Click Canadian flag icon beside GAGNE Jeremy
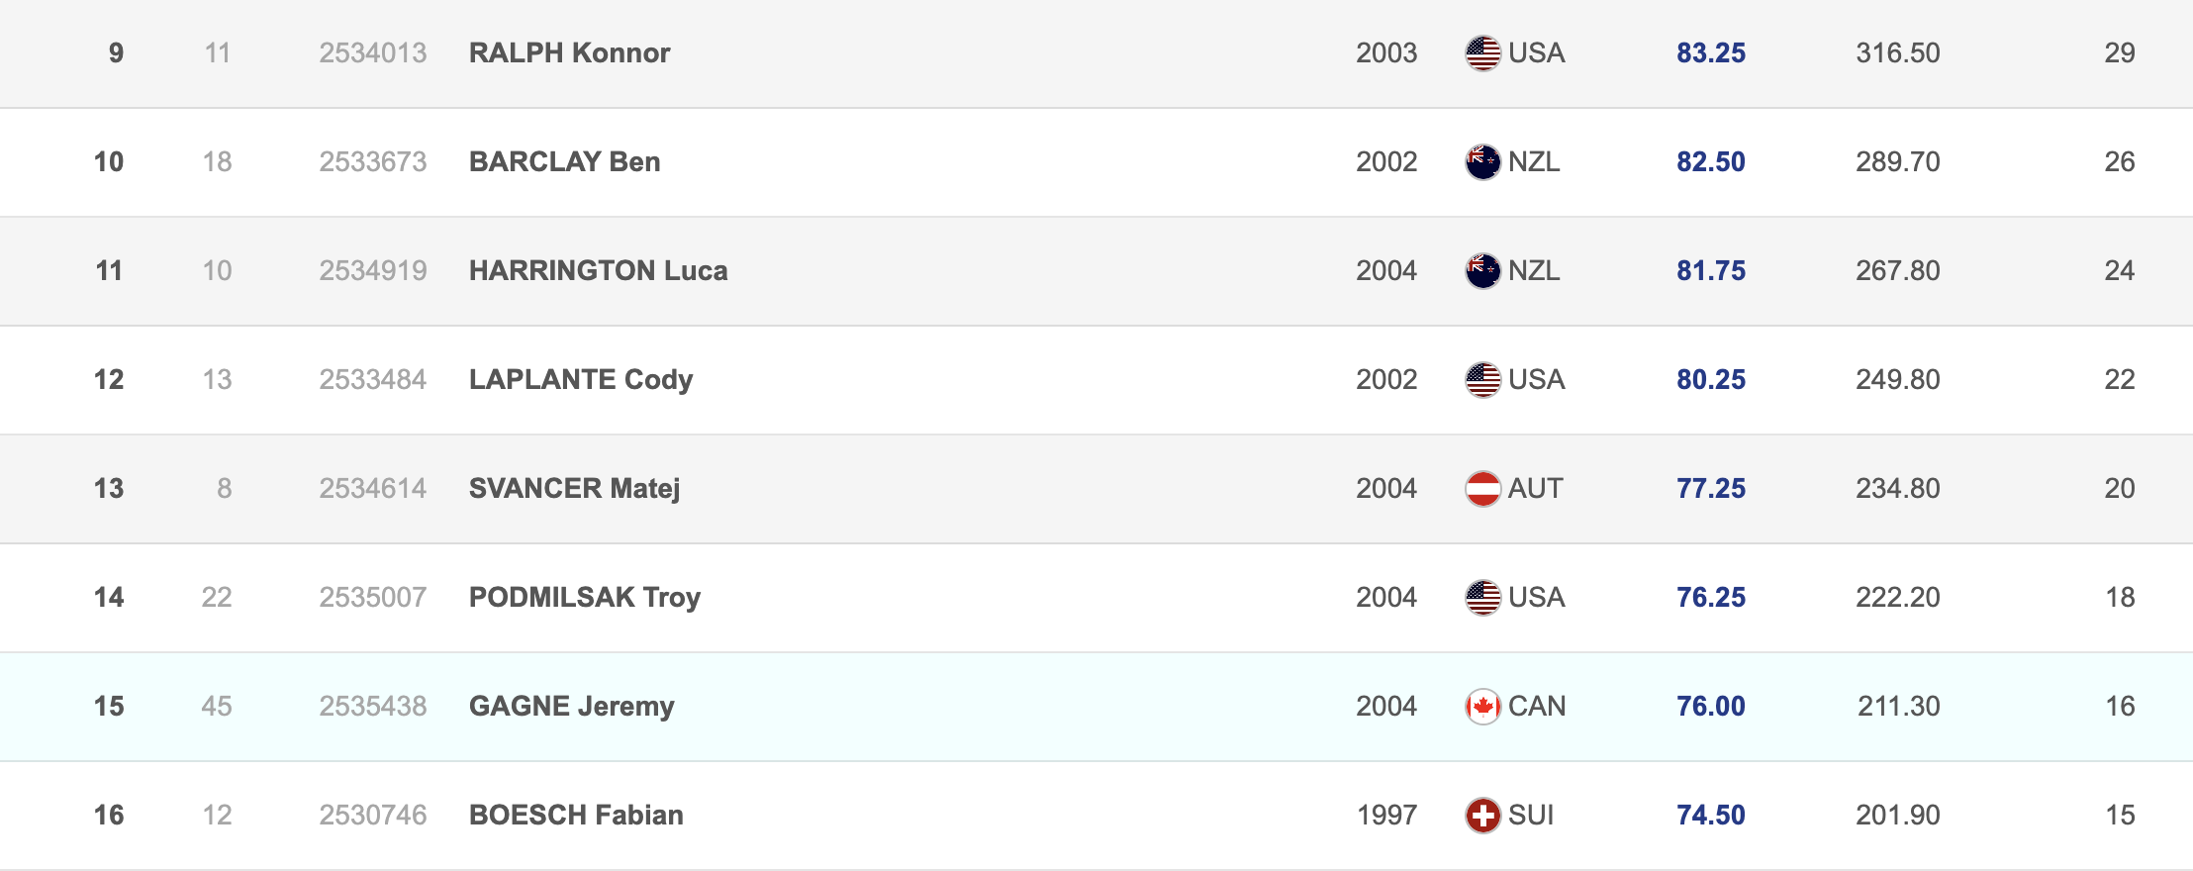Screen dimensions: 2193x871 click(x=1482, y=707)
